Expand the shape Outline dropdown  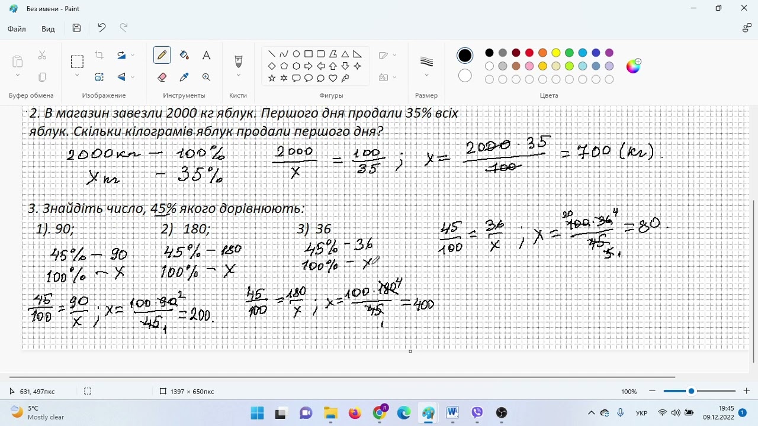[394, 55]
